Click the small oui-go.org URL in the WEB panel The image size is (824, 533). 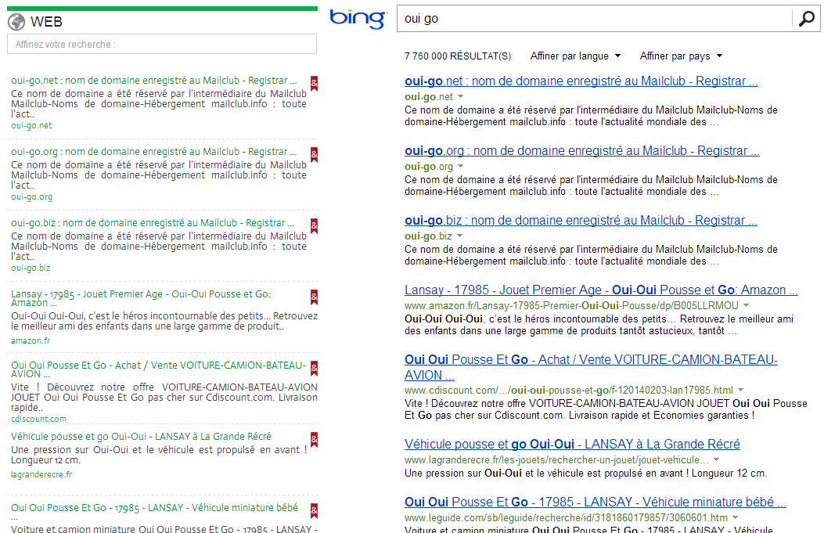[x=31, y=197]
